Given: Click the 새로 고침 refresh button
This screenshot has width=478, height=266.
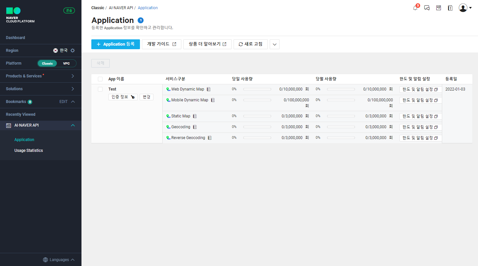Looking at the screenshot, I should pyautogui.click(x=251, y=44).
